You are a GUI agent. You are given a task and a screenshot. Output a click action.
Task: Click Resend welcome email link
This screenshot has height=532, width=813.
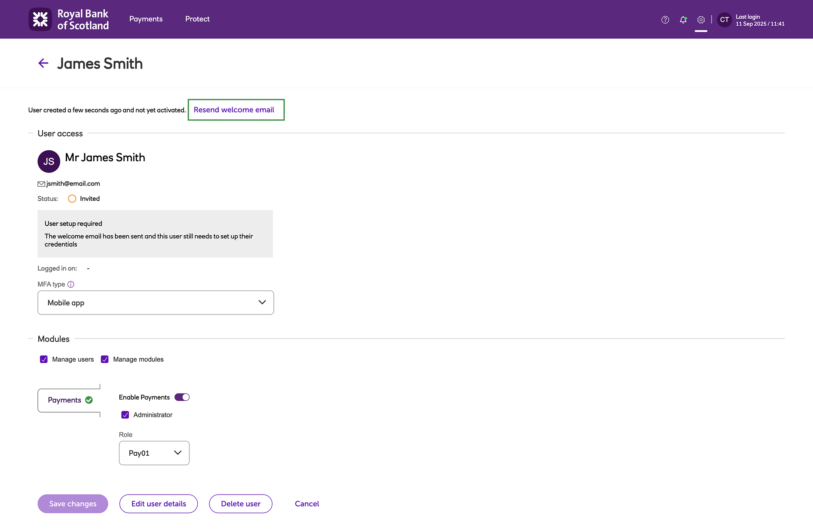point(234,110)
